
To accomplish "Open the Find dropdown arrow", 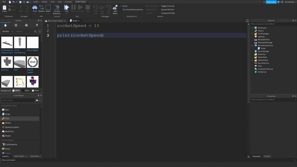I will tap(35, 13).
